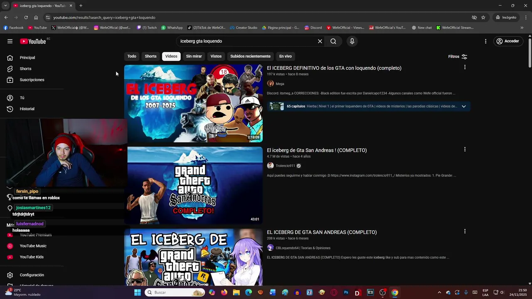
Task: Open YouTube Kids in the sidebar
Action: pyautogui.click(x=32, y=257)
